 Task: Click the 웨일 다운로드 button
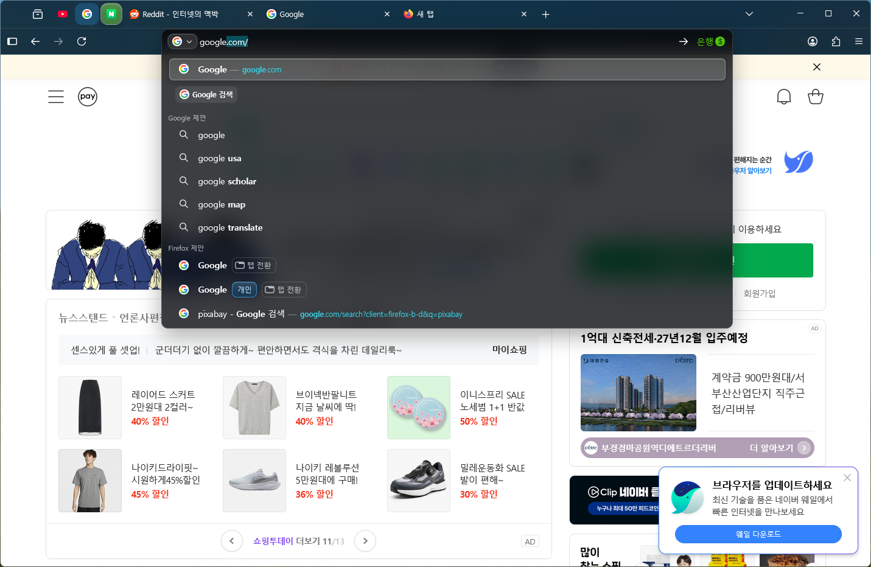(x=758, y=534)
